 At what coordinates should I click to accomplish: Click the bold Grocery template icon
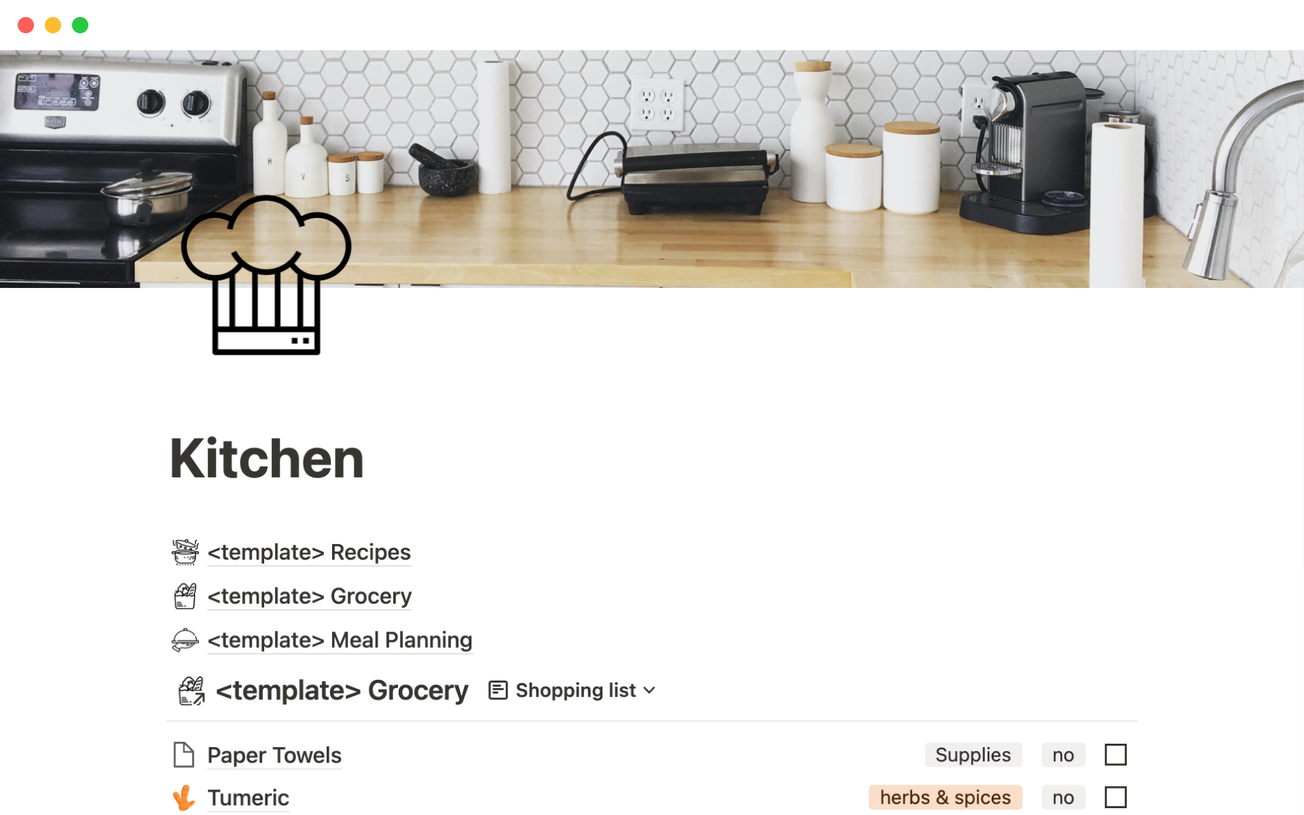click(191, 689)
